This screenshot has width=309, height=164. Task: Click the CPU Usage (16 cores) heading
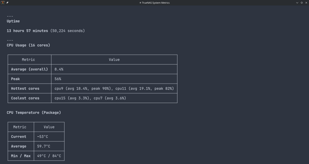28,45
